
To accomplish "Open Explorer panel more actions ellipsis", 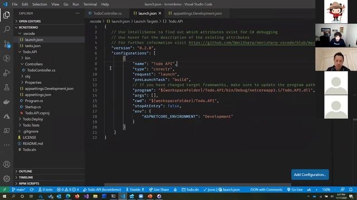I will [78, 13].
